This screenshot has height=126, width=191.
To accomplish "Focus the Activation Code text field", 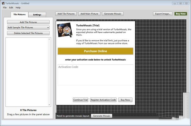I will 95,75.
